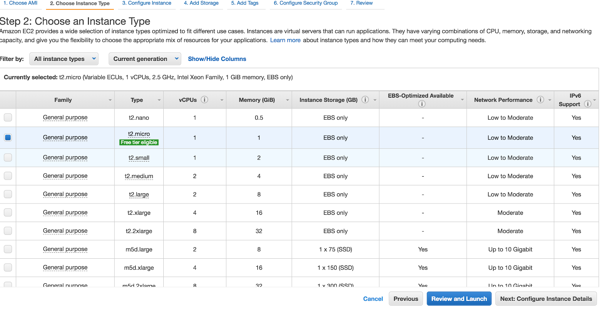
Task: Click the Network Performance info icon
Action: tap(540, 99)
